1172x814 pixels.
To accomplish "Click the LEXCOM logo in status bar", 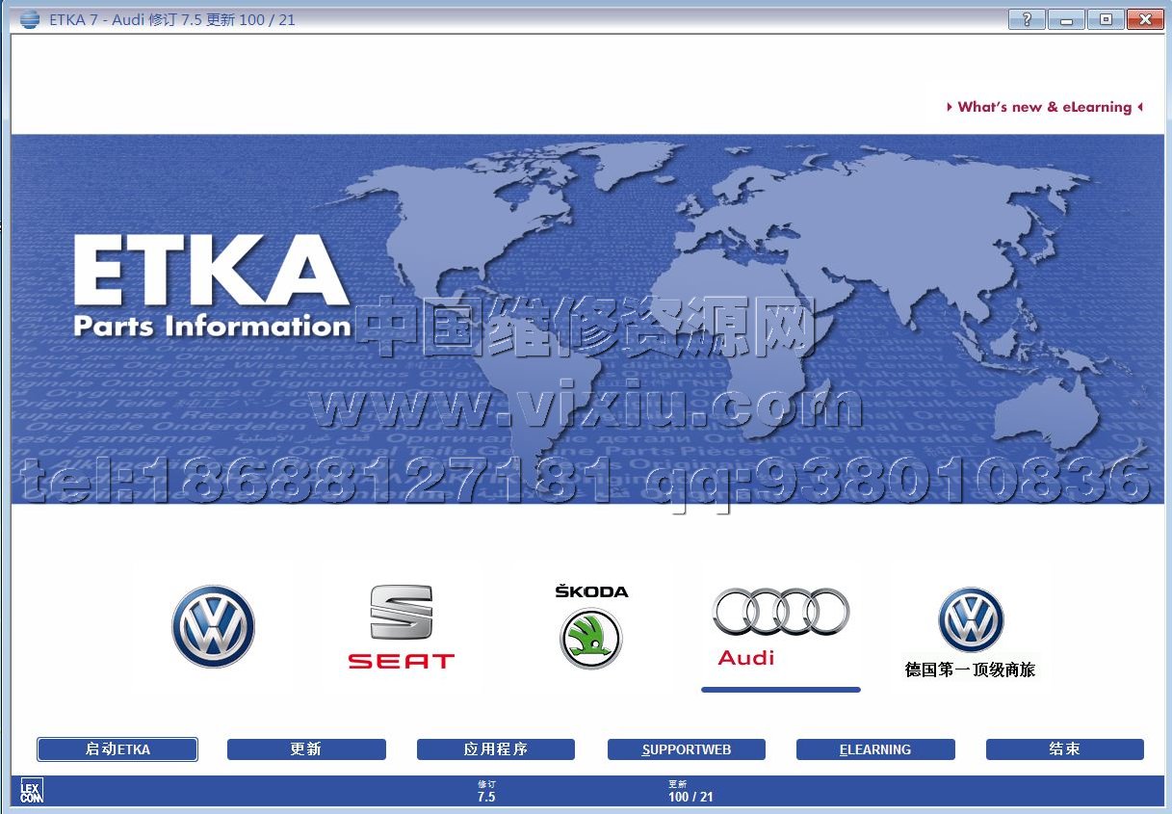I will pos(31,792).
